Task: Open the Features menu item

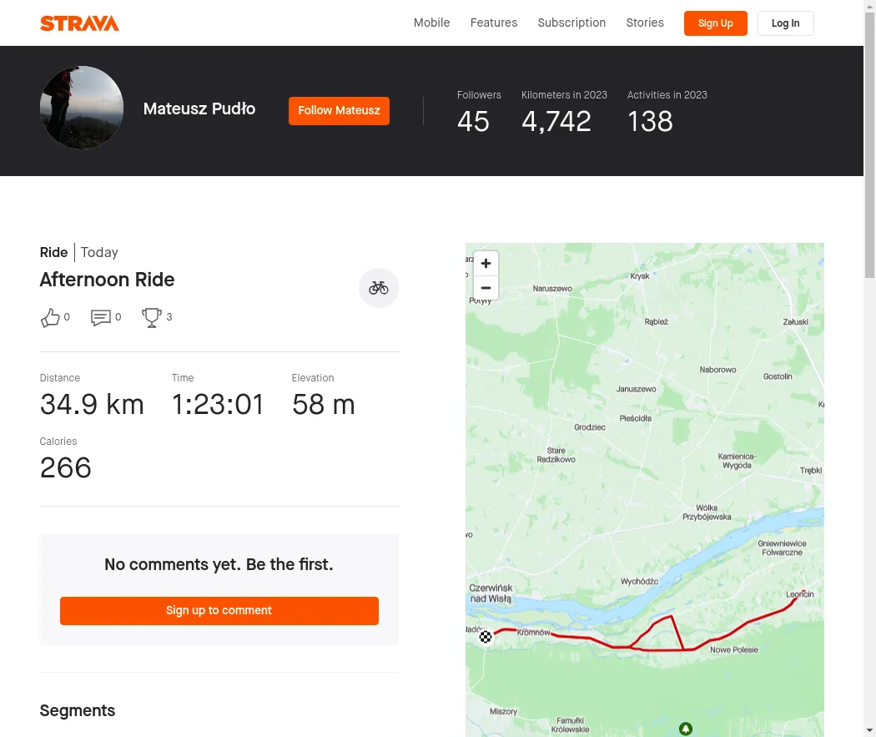Action: point(494,23)
